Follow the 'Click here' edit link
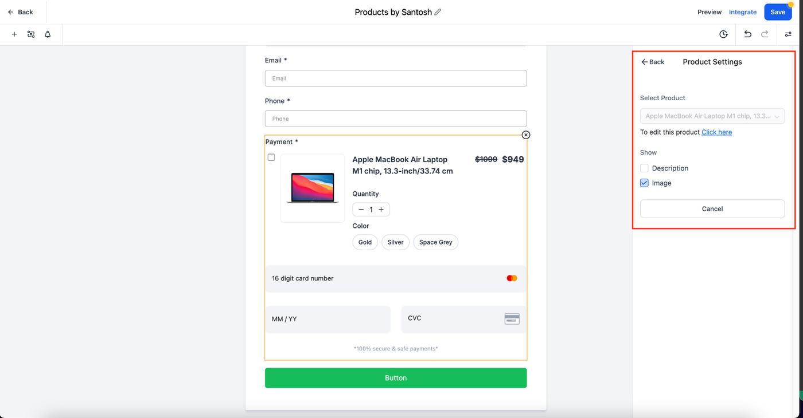803x418 pixels. point(716,132)
